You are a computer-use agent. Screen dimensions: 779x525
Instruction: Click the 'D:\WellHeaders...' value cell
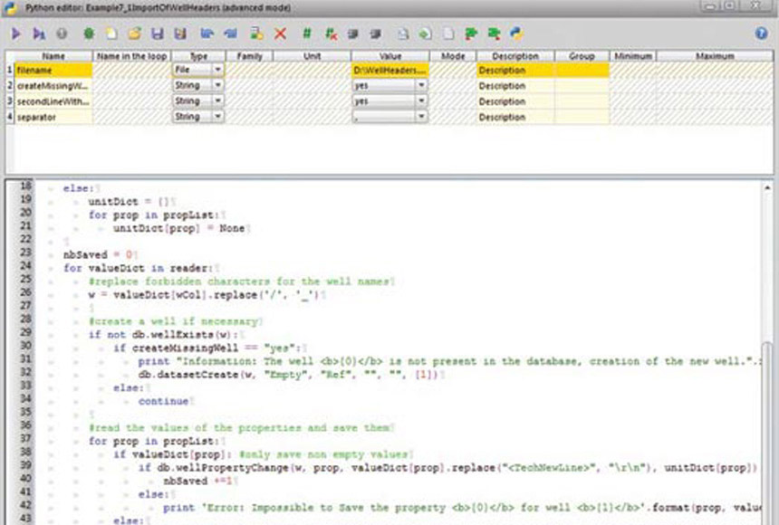click(390, 70)
